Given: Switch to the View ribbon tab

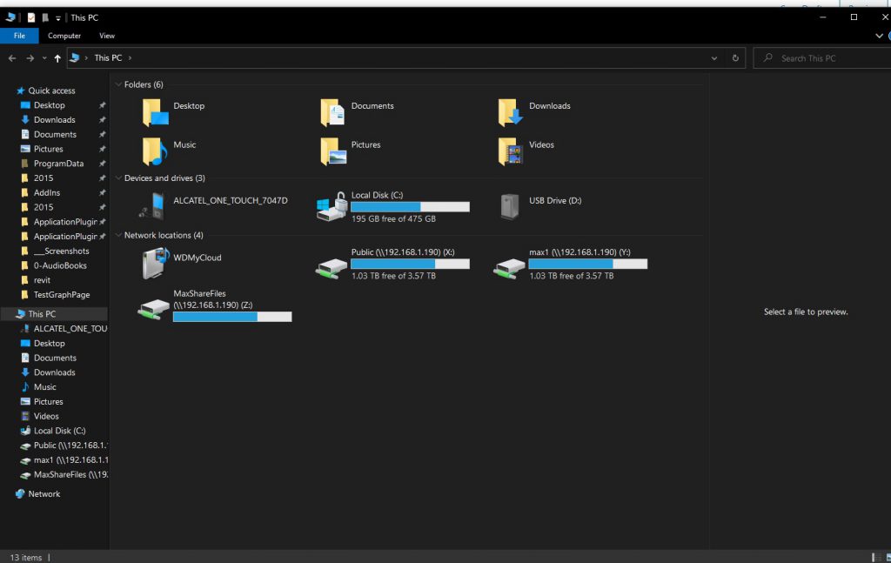Looking at the screenshot, I should pos(107,36).
